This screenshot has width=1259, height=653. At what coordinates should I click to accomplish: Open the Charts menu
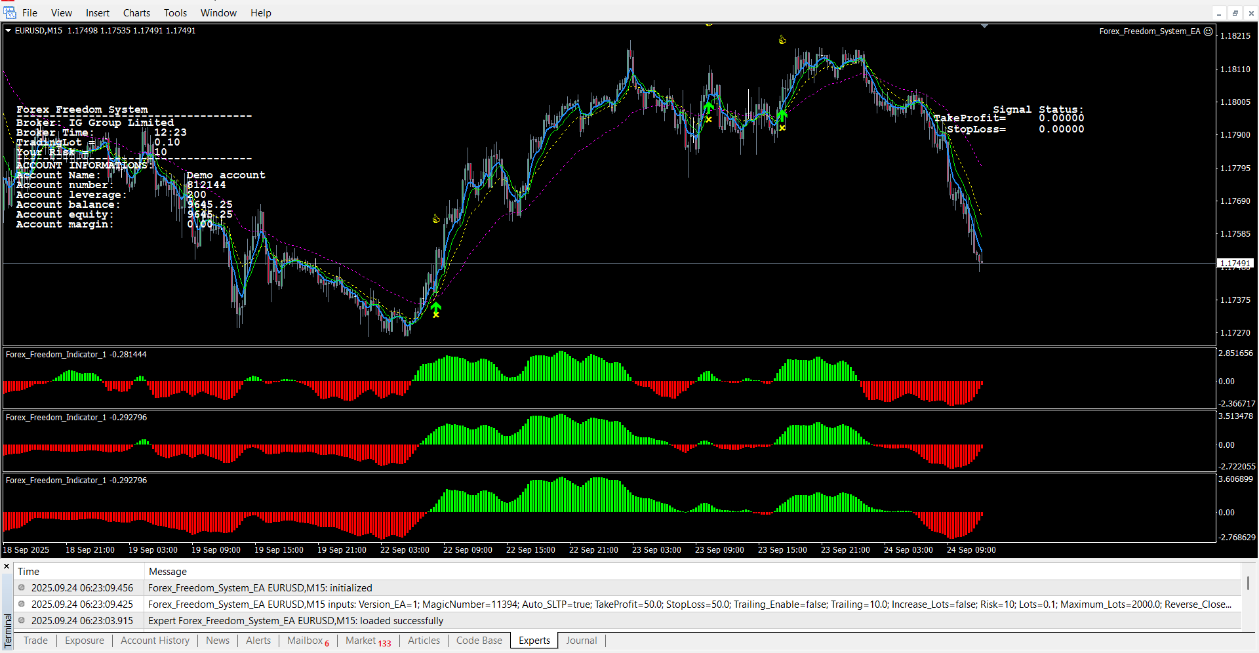(x=136, y=13)
